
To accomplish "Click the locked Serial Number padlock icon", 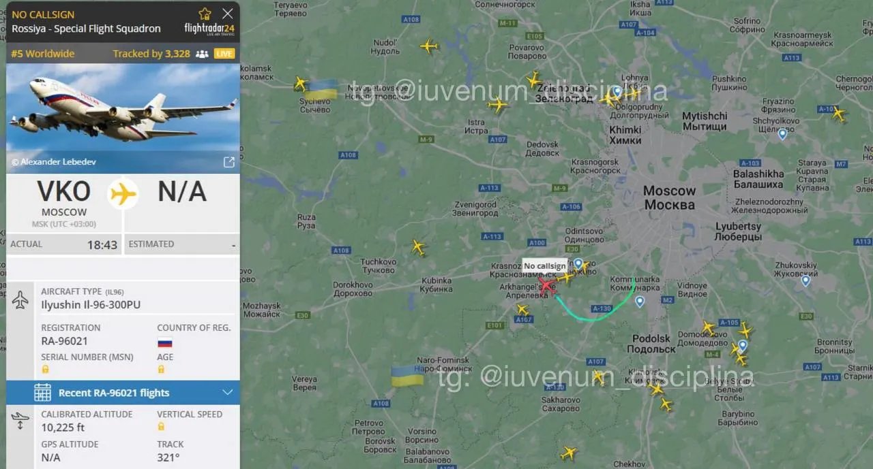I will click(46, 369).
